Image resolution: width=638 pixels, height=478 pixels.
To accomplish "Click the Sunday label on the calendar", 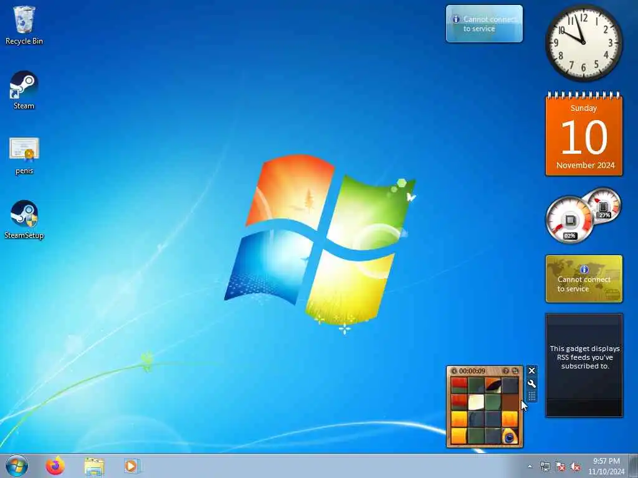I will pos(583,108).
